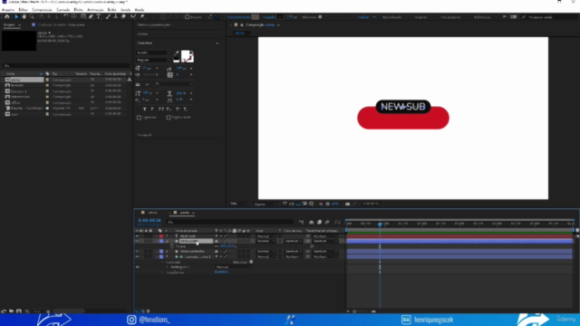The width and height of the screenshot is (580, 326).
Task: Select the Roto Brush tool
Action: [x=133, y=16]
